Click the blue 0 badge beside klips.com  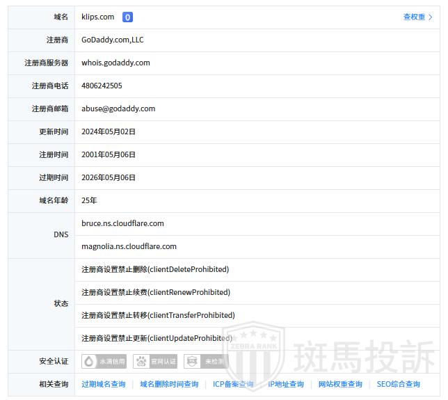127,17
